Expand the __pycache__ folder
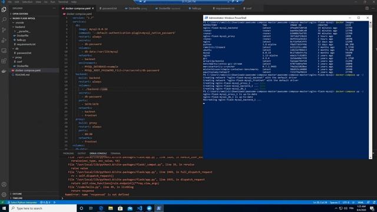Viewport: 377px width, 212px height. (x=24, y=31)
